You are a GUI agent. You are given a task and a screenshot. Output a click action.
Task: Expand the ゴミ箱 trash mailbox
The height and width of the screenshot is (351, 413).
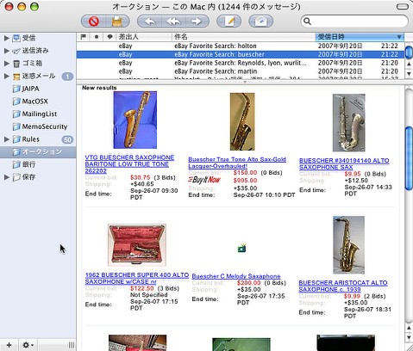tap(7, 64)
